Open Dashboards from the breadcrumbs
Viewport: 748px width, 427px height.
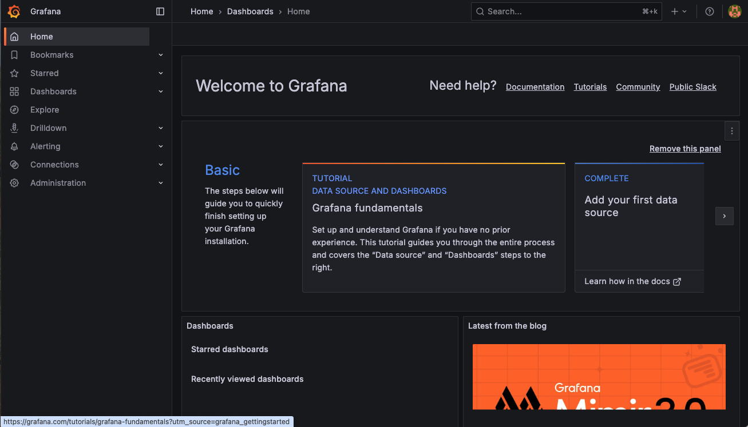point(250,11)
